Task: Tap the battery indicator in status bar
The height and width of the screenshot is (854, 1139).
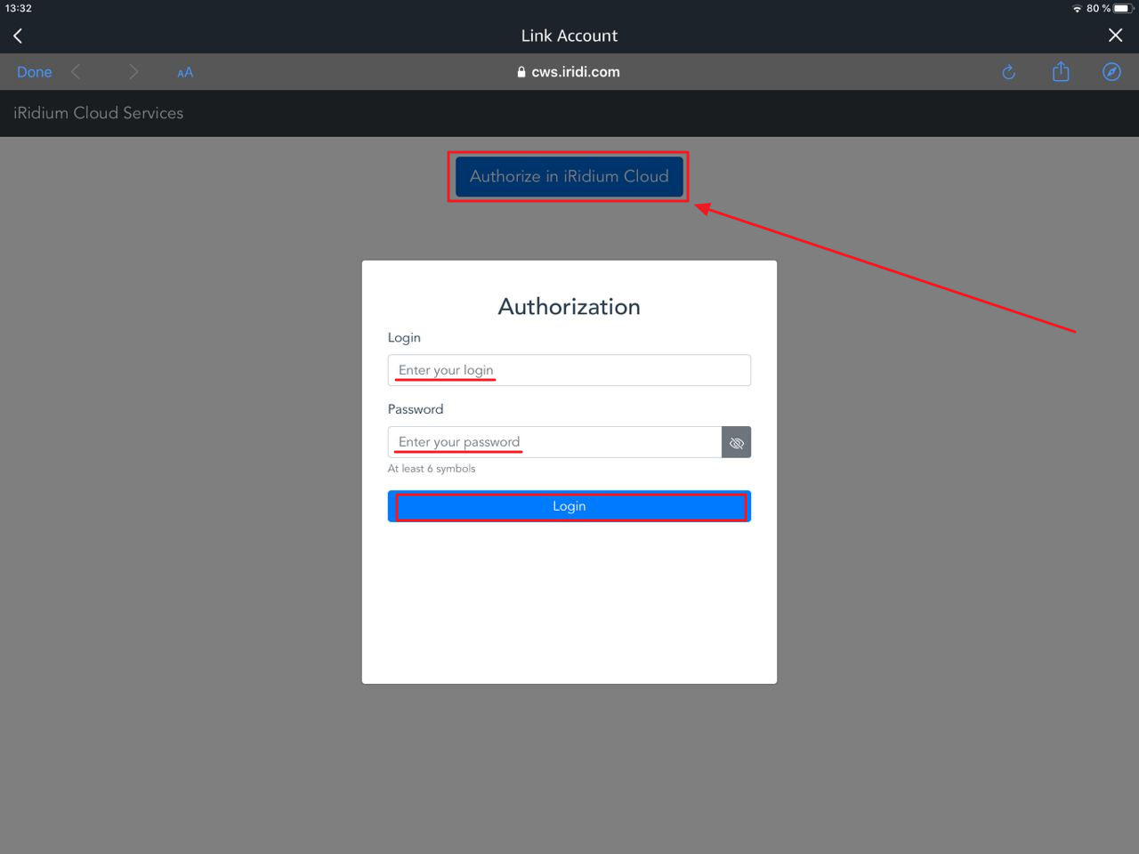Action: click(1122, 8)
